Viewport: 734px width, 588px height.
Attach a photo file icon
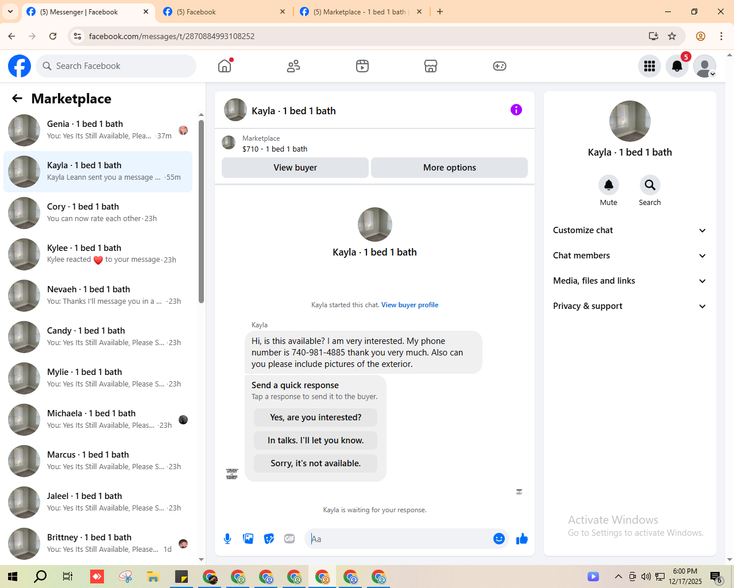point(248,539)
